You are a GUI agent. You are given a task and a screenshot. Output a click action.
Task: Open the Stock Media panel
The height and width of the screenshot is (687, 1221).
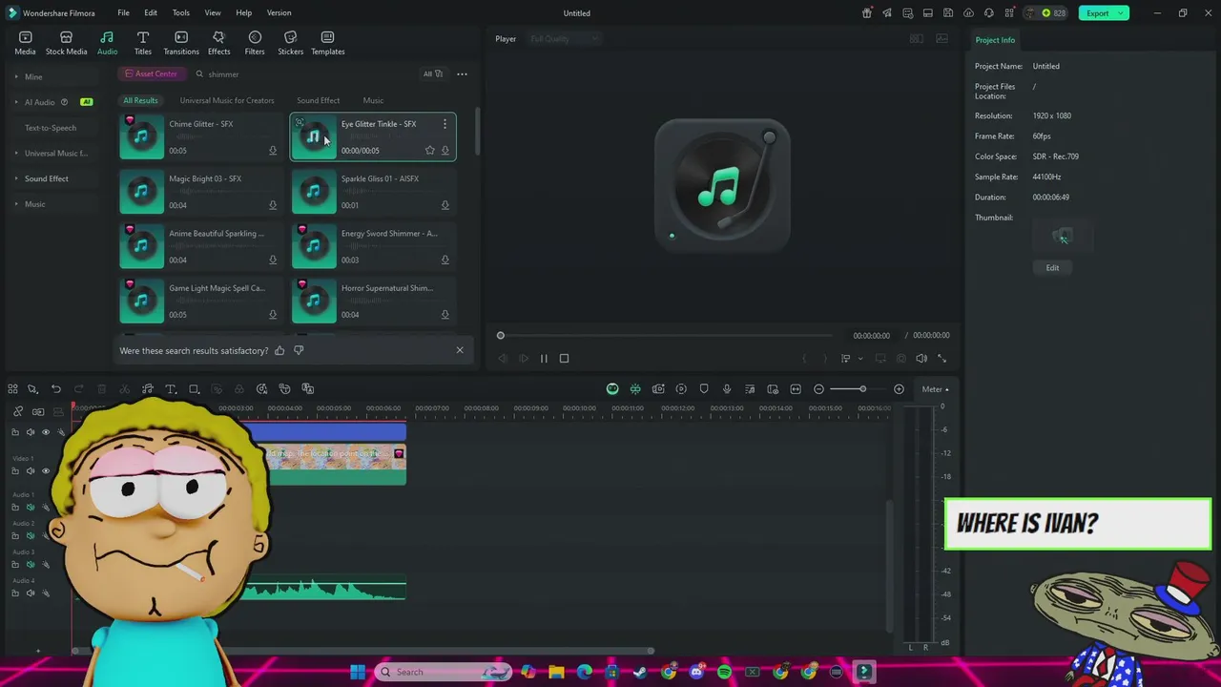tap(66, 43)
